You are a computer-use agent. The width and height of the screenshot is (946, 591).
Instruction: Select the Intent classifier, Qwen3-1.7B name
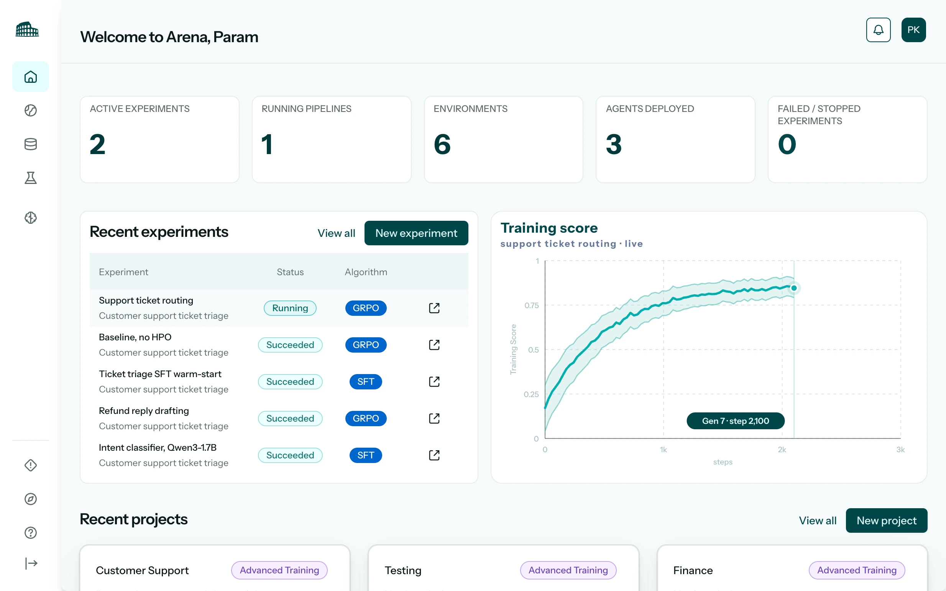158,447
